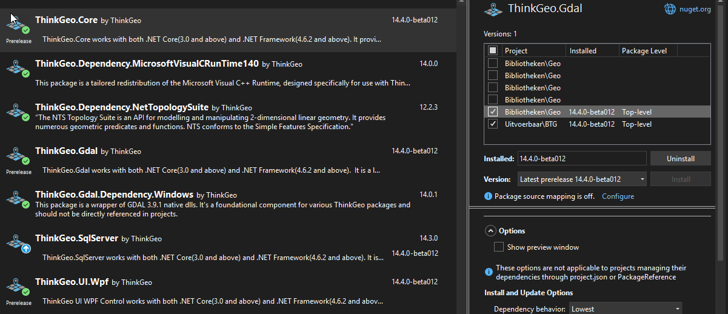Enable Show preview window checkbox
This screenshot has width=728, height=314.
coord(499,247)
